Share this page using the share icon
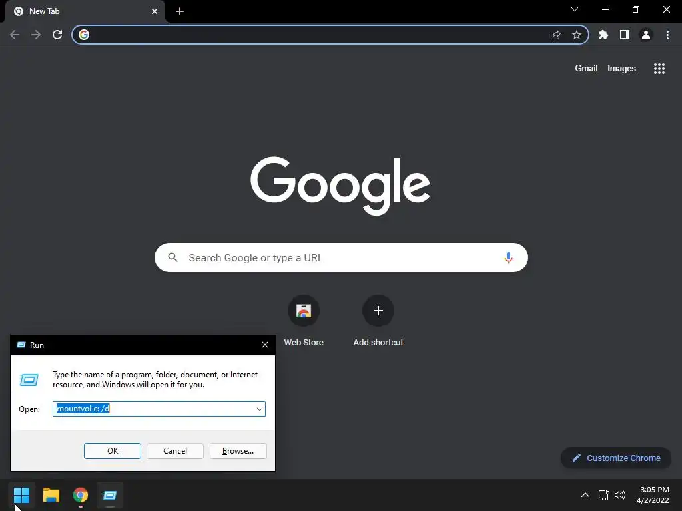 click(555, 35)
